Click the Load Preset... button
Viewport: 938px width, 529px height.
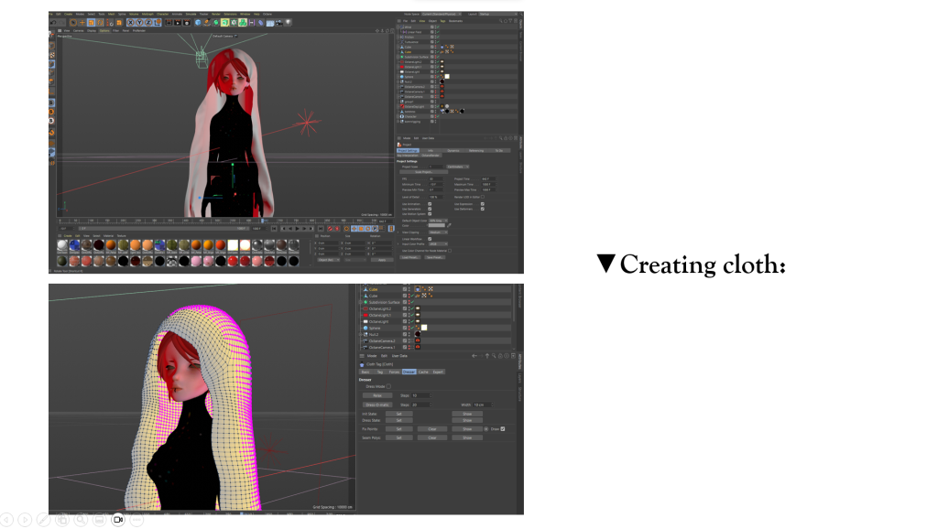[x=409, y=257]
